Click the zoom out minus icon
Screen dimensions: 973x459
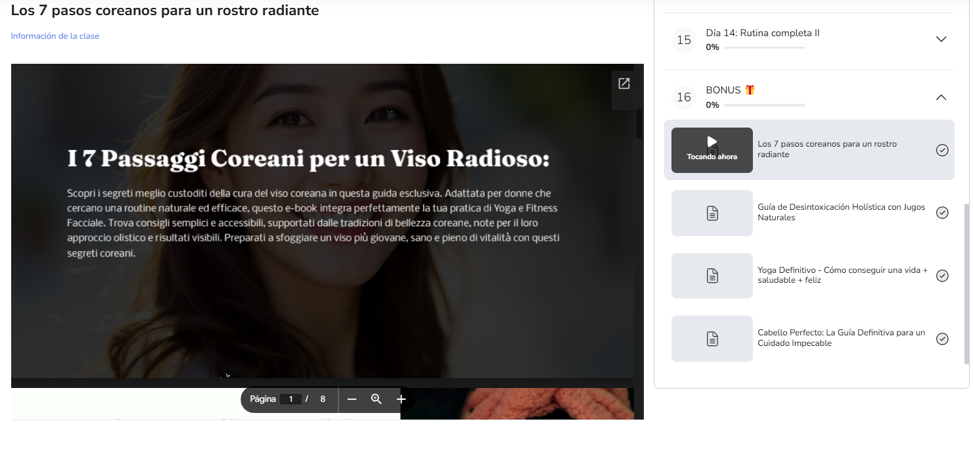tap(352, 399)
